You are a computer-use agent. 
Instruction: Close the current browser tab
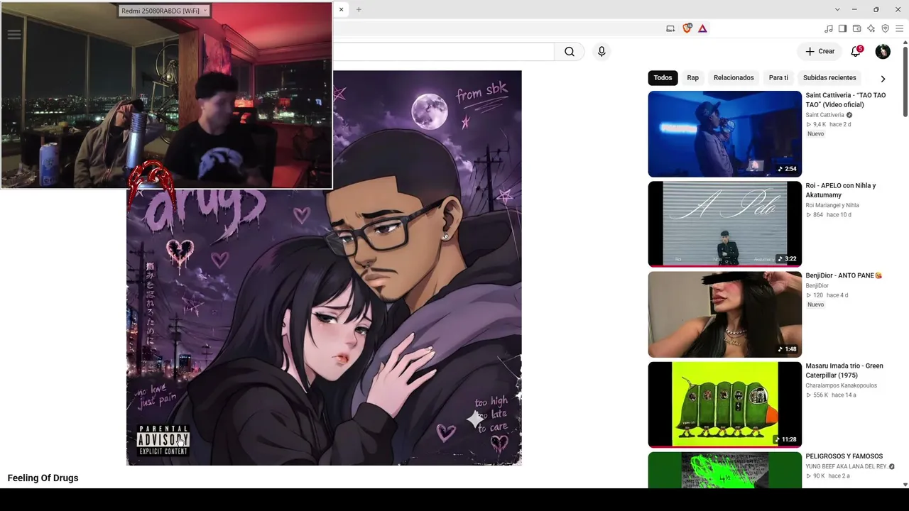341,9
